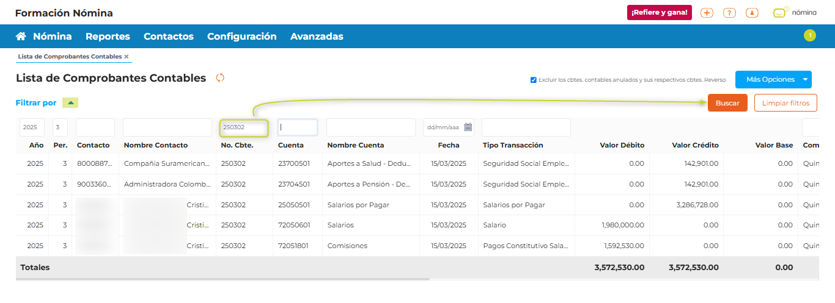Refresh the Lista de Comprobantes Contables
This screenshot has height=303, width=835.
(x=221, y=78)
